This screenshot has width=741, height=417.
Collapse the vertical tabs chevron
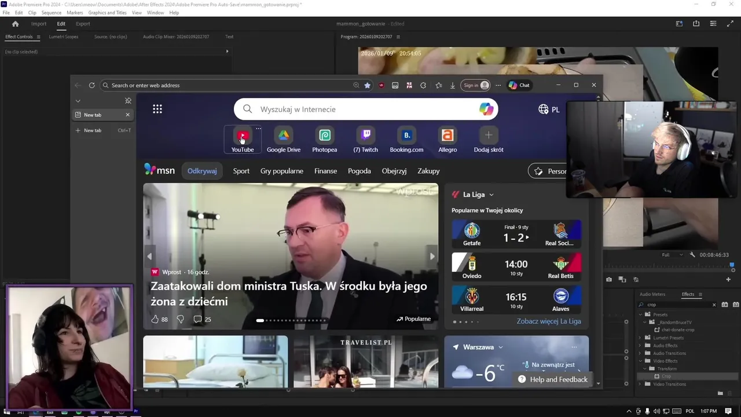coord(78,101)
